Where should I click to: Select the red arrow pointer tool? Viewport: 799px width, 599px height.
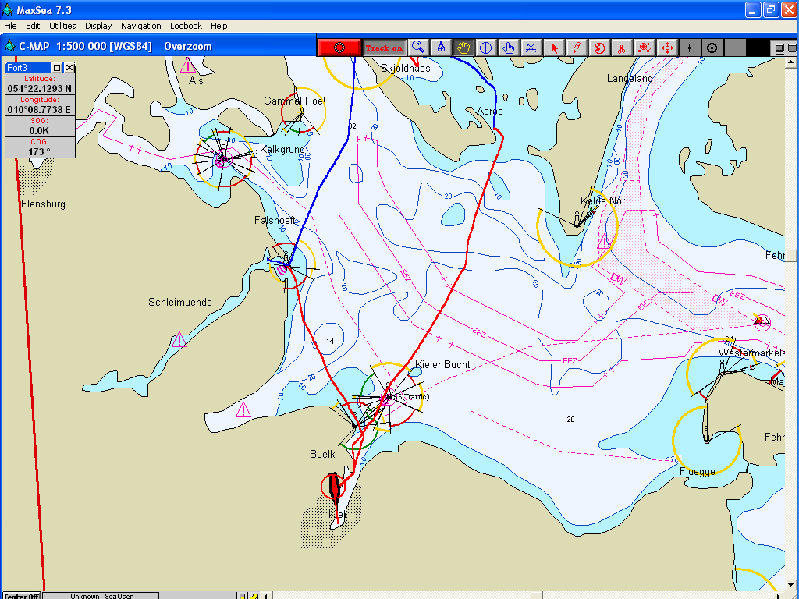554,48
